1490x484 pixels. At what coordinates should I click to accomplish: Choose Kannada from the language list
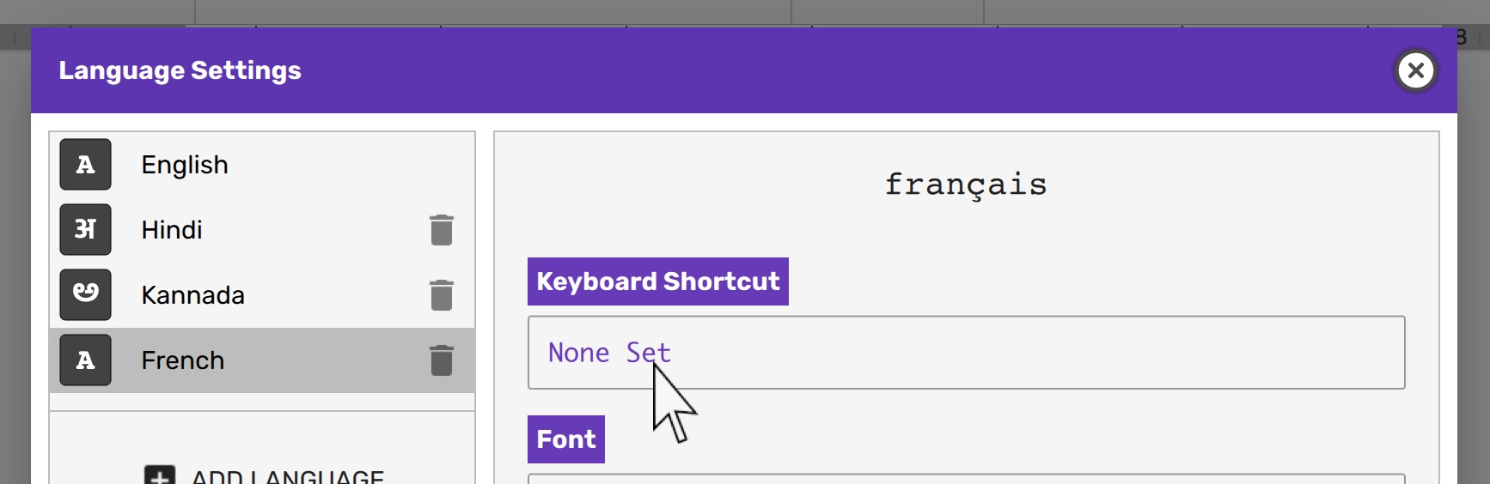192,295
